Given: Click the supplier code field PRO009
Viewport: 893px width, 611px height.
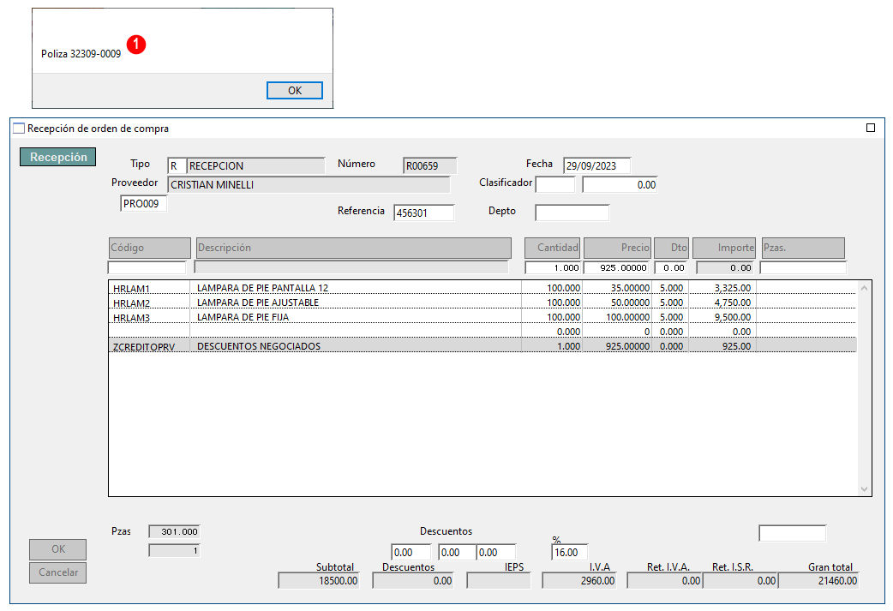Looking at the screenshot, I should pos(143,203).
